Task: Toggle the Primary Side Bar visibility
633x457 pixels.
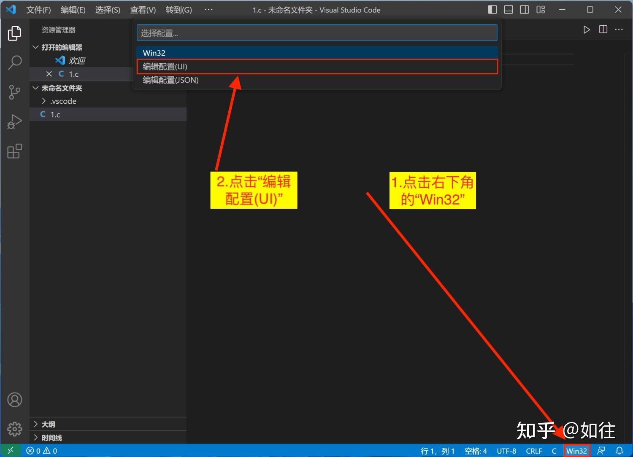Action: [x=492, y=9]
